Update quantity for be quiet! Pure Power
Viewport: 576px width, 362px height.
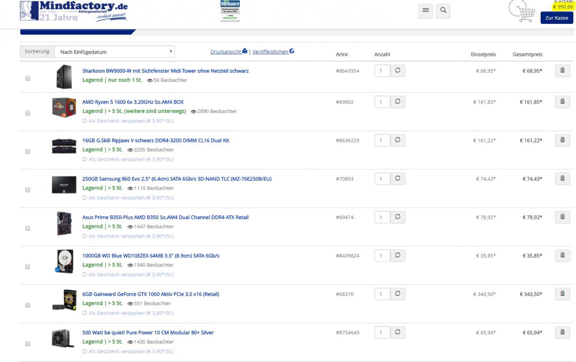pos(398,332)
